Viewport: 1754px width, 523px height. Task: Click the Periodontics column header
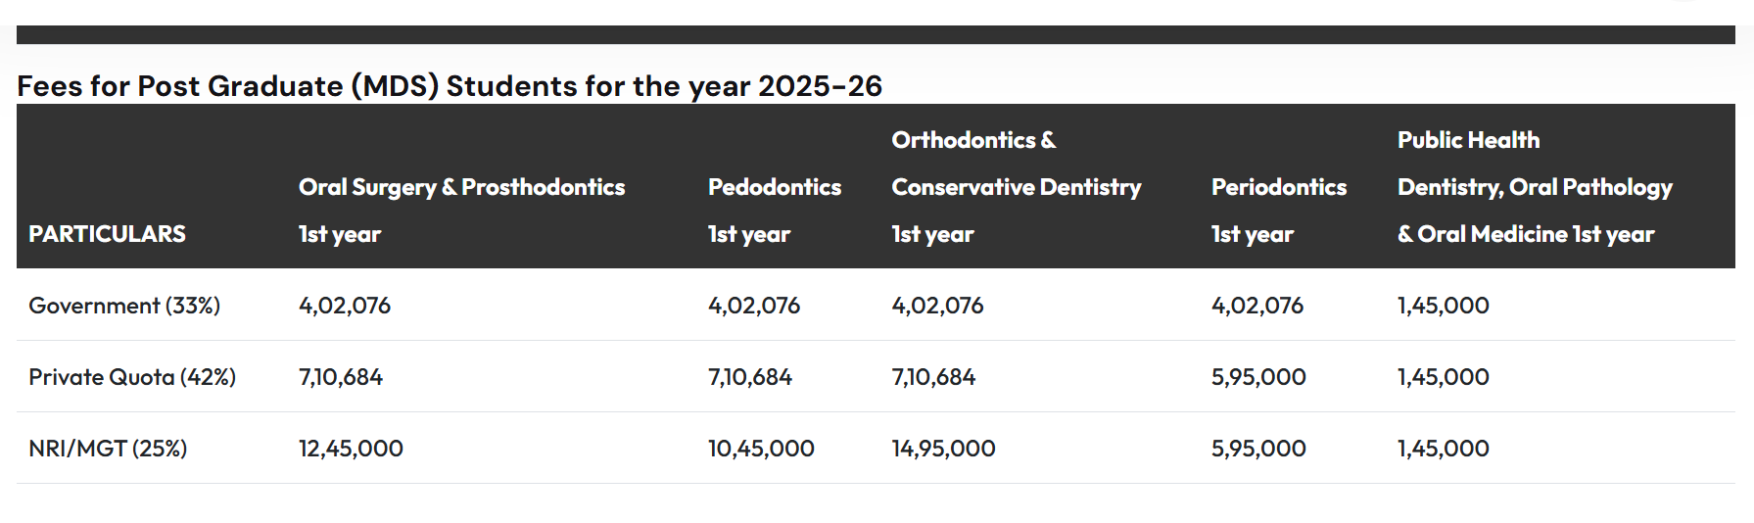[x=1278, y=187]
